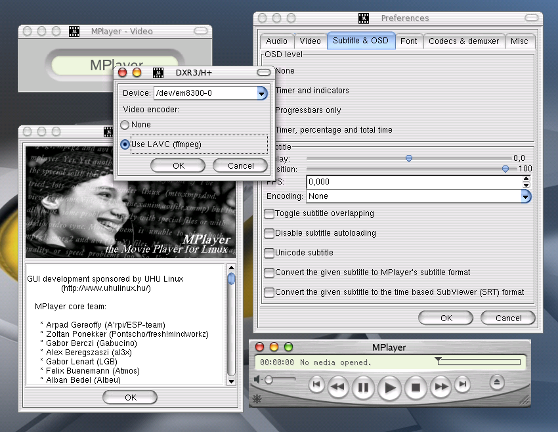Switch to the Misc tab
Viewport: 558px width, 432px height.
point(519,41)
